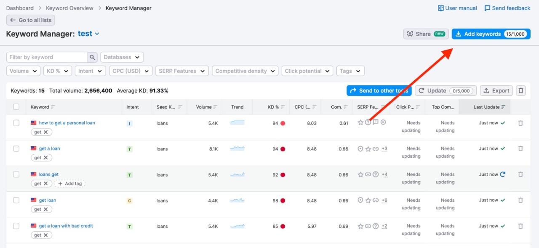Image resolution: width=539 pixels, height=248 pixels.
Task: Expand '+6' more SERP features for 'get loan'
Action: [384, 201]
